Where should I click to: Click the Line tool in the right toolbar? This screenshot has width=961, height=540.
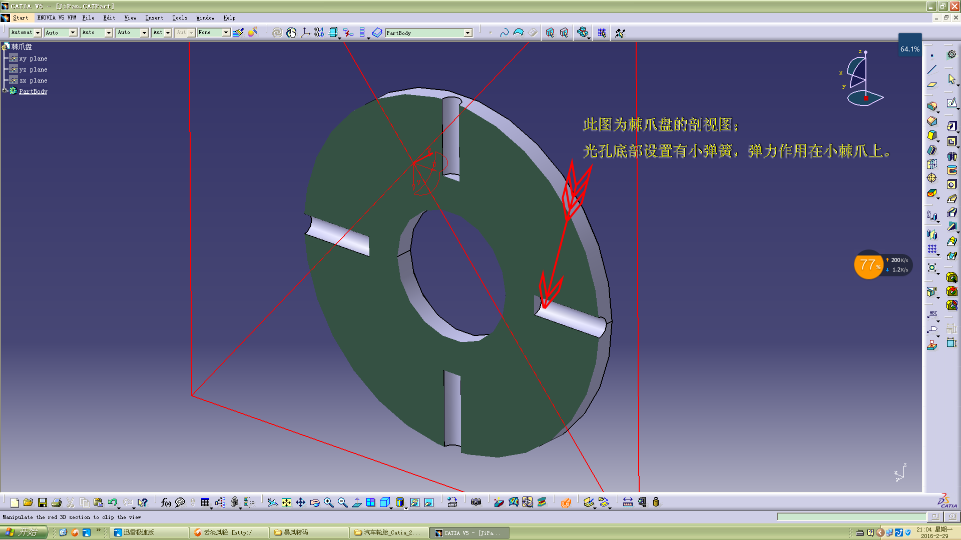pos(931,69)
